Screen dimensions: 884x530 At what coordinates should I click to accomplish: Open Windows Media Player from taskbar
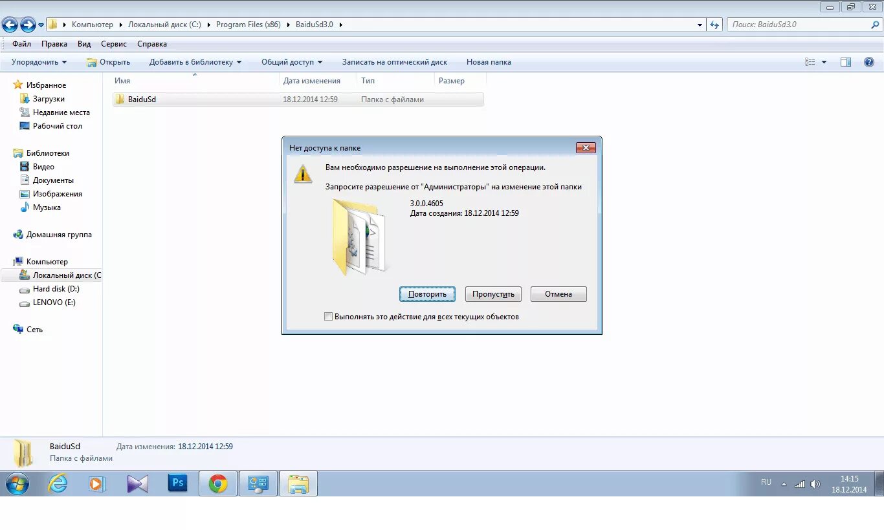(97, 483)
